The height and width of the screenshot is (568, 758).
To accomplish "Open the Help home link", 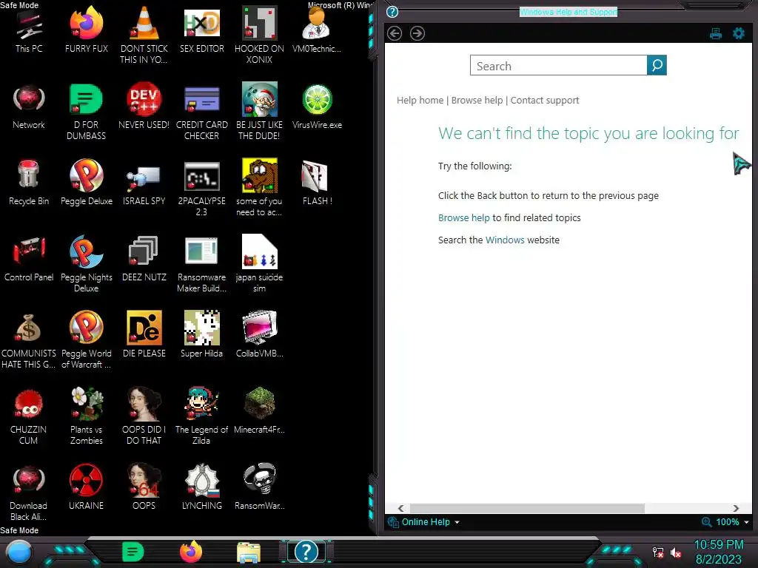I will (420, 100).
